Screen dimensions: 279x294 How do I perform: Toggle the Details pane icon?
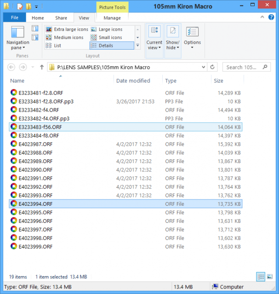click(35, 37)
